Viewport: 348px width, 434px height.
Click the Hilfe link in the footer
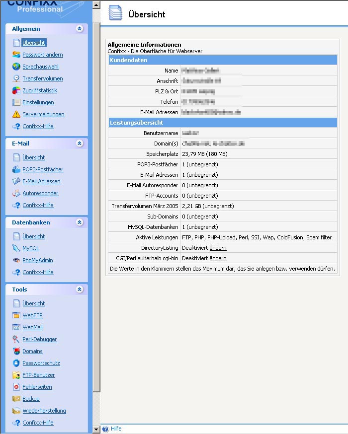pos(116,429)
